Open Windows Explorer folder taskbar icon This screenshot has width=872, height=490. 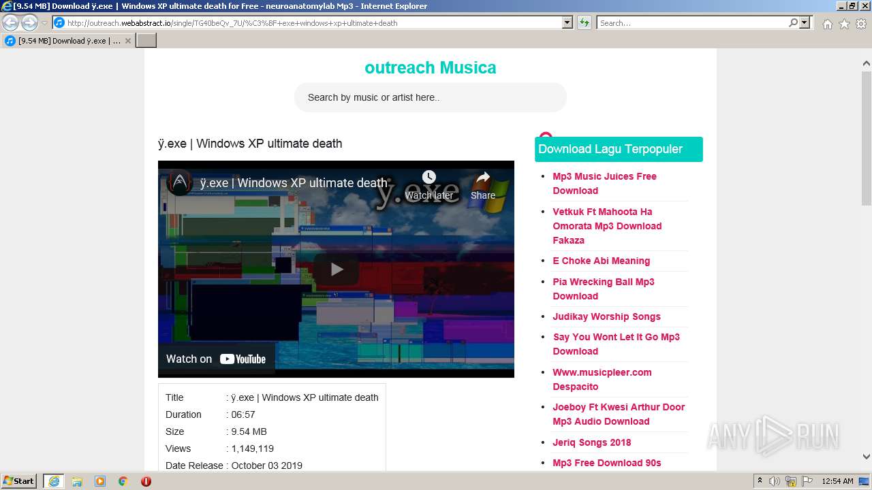(77, 481)
